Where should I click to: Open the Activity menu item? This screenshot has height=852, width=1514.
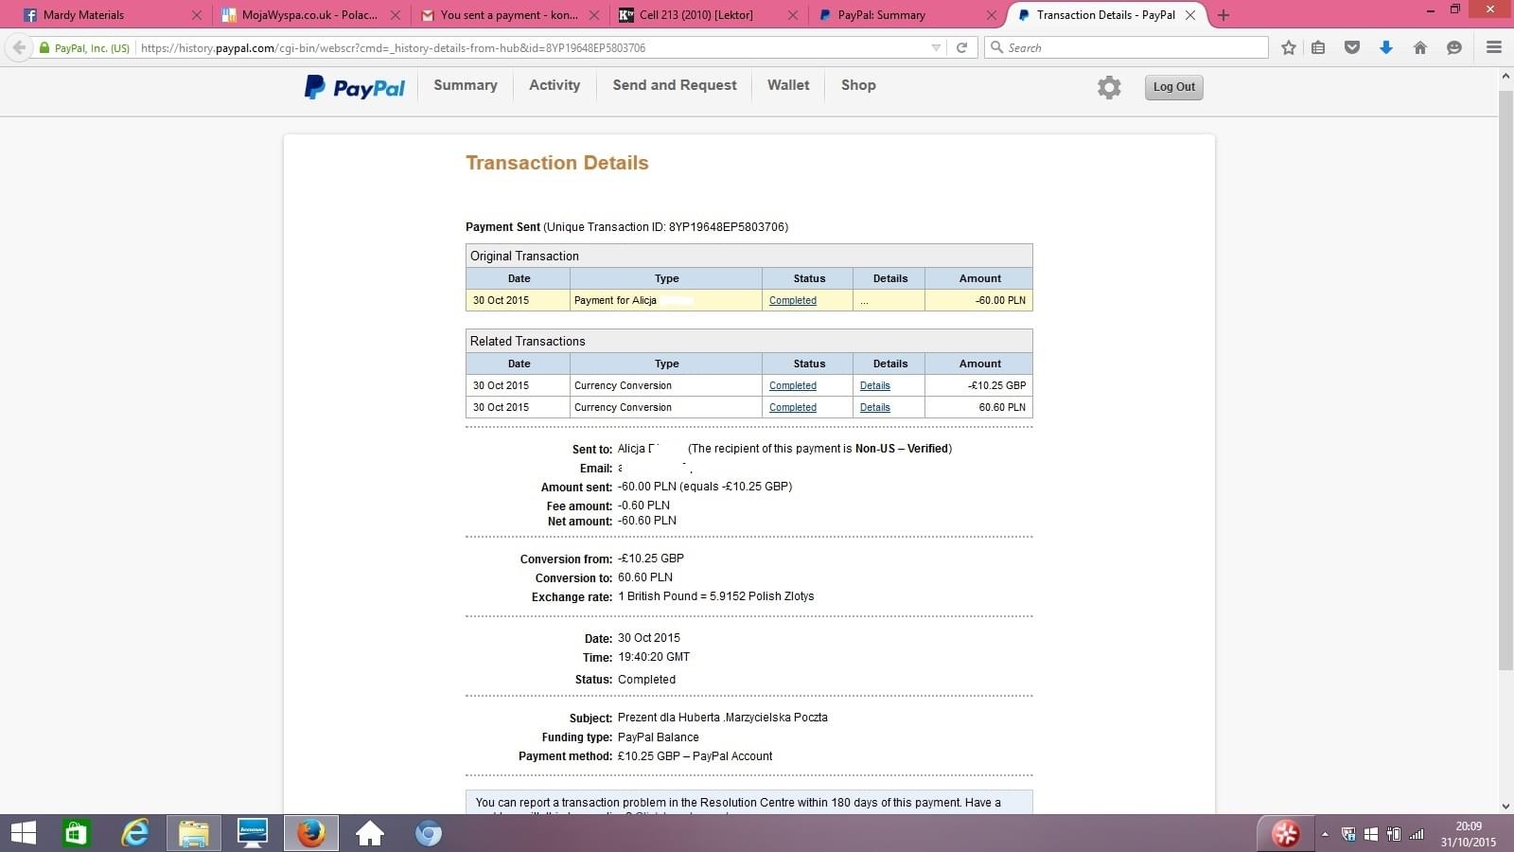tap(555, 85)
